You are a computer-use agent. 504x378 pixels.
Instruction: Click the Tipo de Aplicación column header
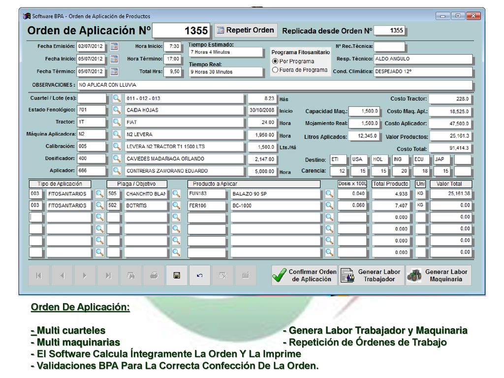coord(60,184)
